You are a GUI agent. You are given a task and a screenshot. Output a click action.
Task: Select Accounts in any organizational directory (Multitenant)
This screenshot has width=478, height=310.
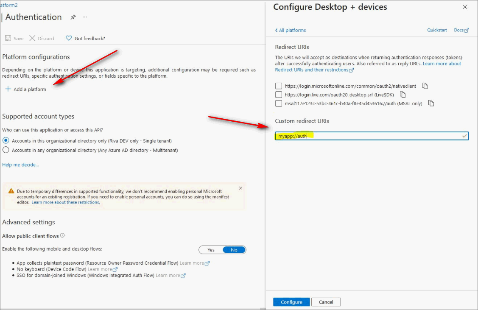click(x=6, y=150)
